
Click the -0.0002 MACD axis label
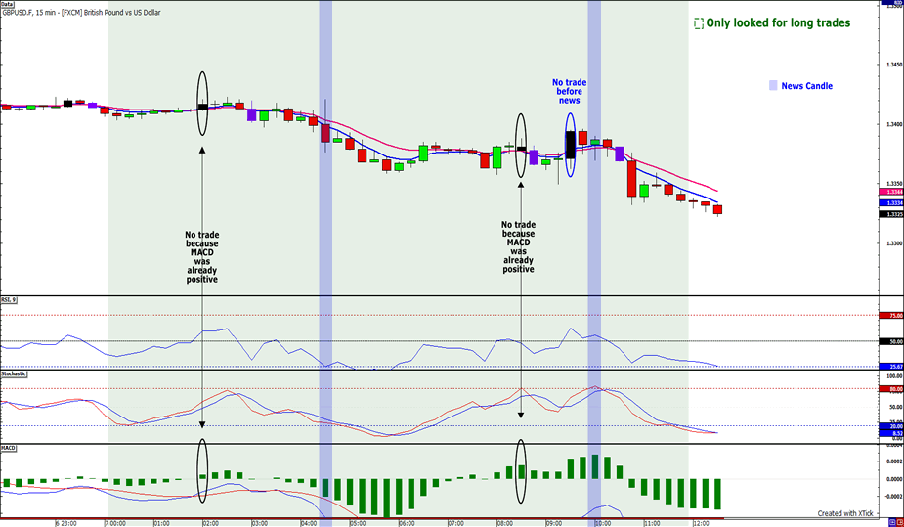893,497
